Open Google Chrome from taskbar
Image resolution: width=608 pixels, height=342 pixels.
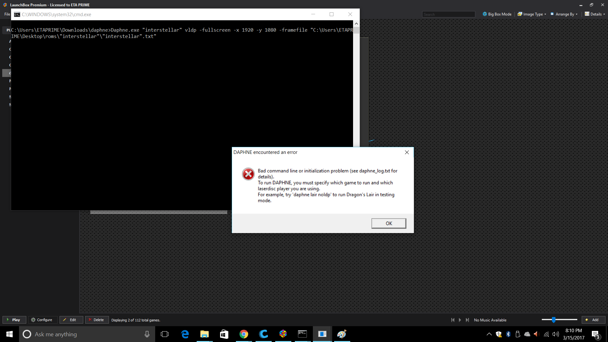[x=244, y=334]
